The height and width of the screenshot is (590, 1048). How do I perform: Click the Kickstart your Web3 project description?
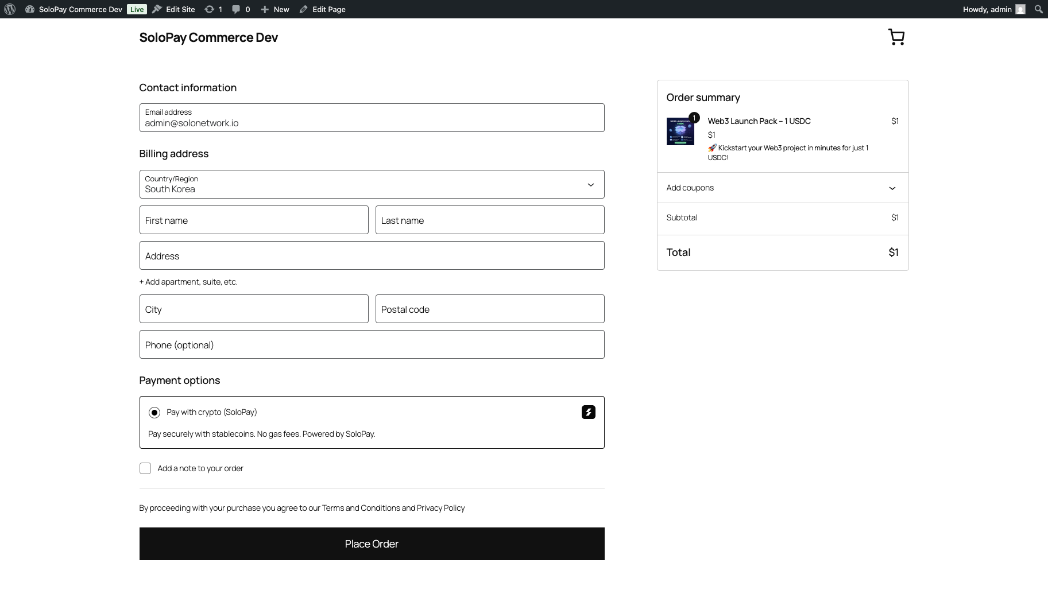click(x=788, y=153)
